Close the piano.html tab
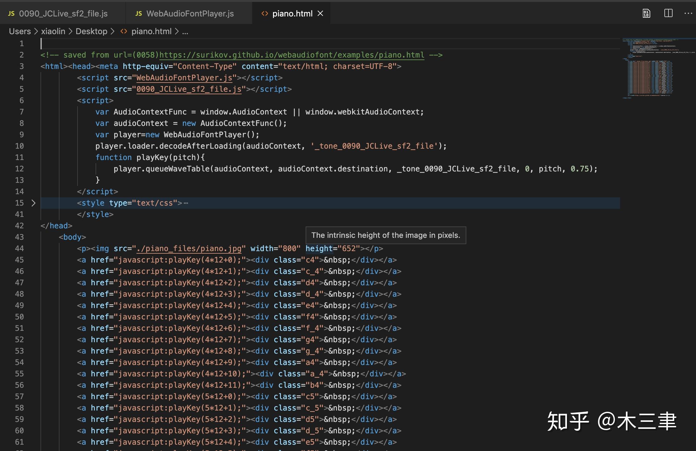696x451 pixels. [x=320, y=13]
